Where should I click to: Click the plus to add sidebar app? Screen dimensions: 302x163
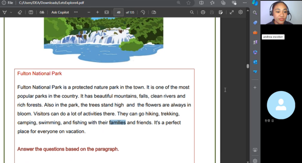(x=255, y=87)
